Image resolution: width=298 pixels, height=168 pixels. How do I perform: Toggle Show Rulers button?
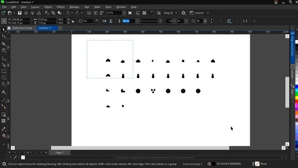pos(138,13)
